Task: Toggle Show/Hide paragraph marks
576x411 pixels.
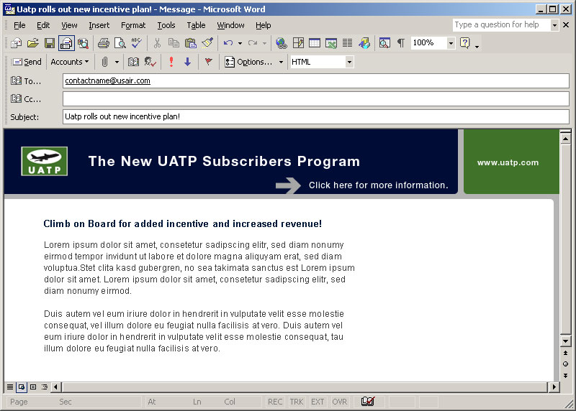Action: [x=401, y=43]
